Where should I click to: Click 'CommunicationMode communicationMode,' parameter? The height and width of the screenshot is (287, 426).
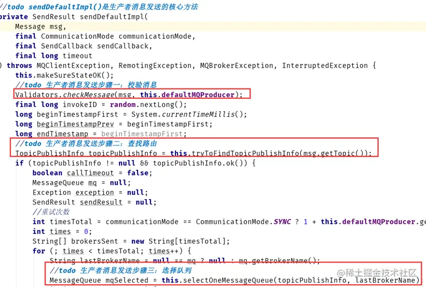pos(118,36)
